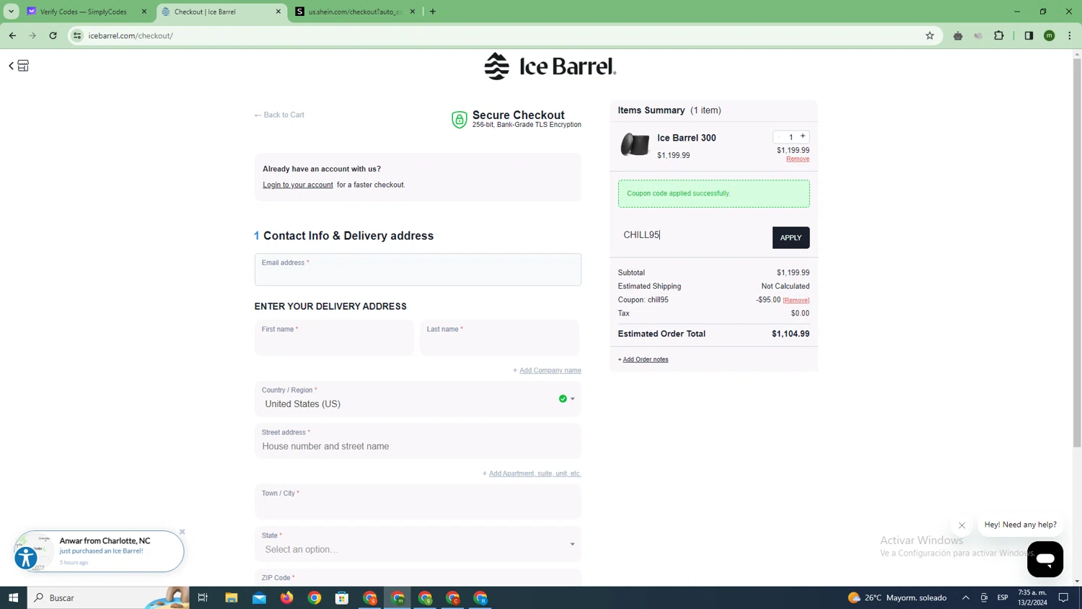
Task: Click the Street address field
Action: point(418,441)
